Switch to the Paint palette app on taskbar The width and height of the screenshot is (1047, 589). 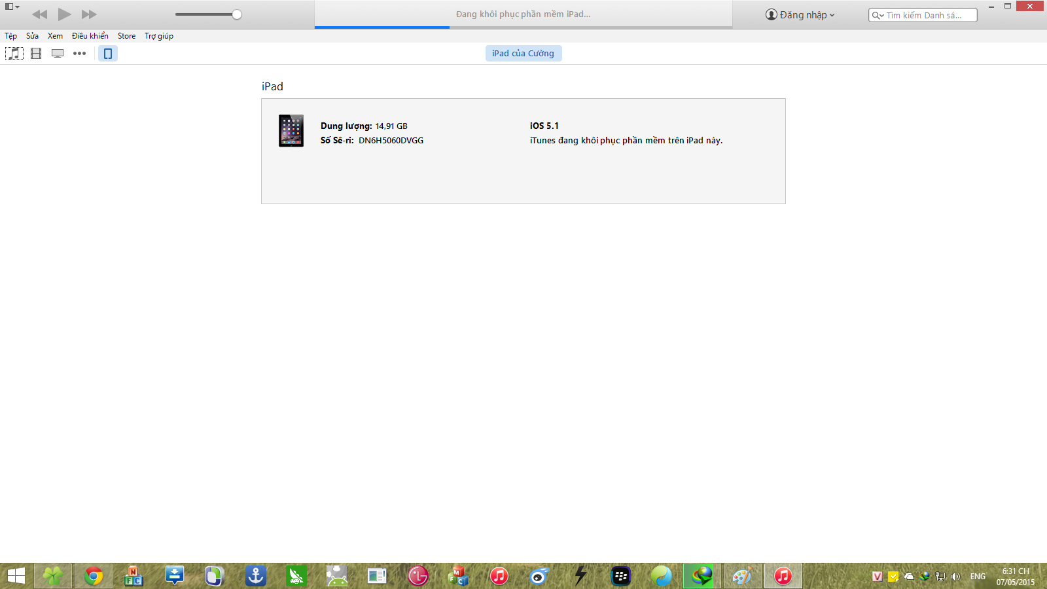pyautogui.click(x=743, y=576)
